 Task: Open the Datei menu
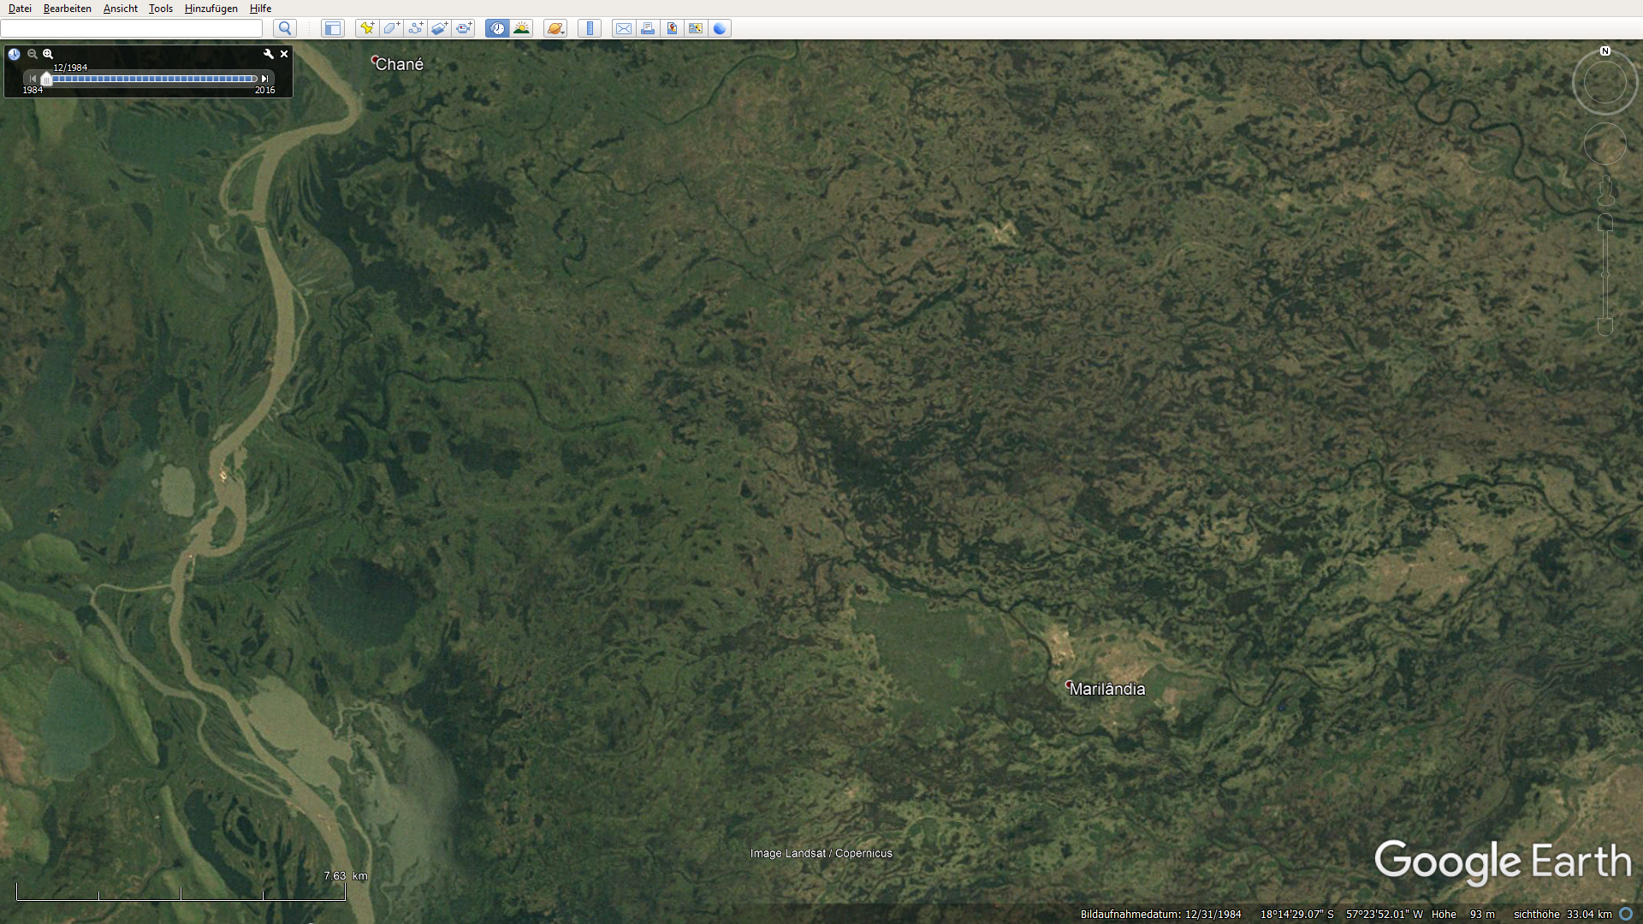pyautogui.click(x=20, y=9)
